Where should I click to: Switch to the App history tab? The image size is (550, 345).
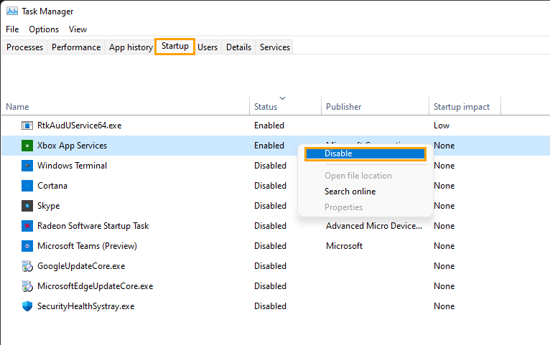[x=131, y=47]
